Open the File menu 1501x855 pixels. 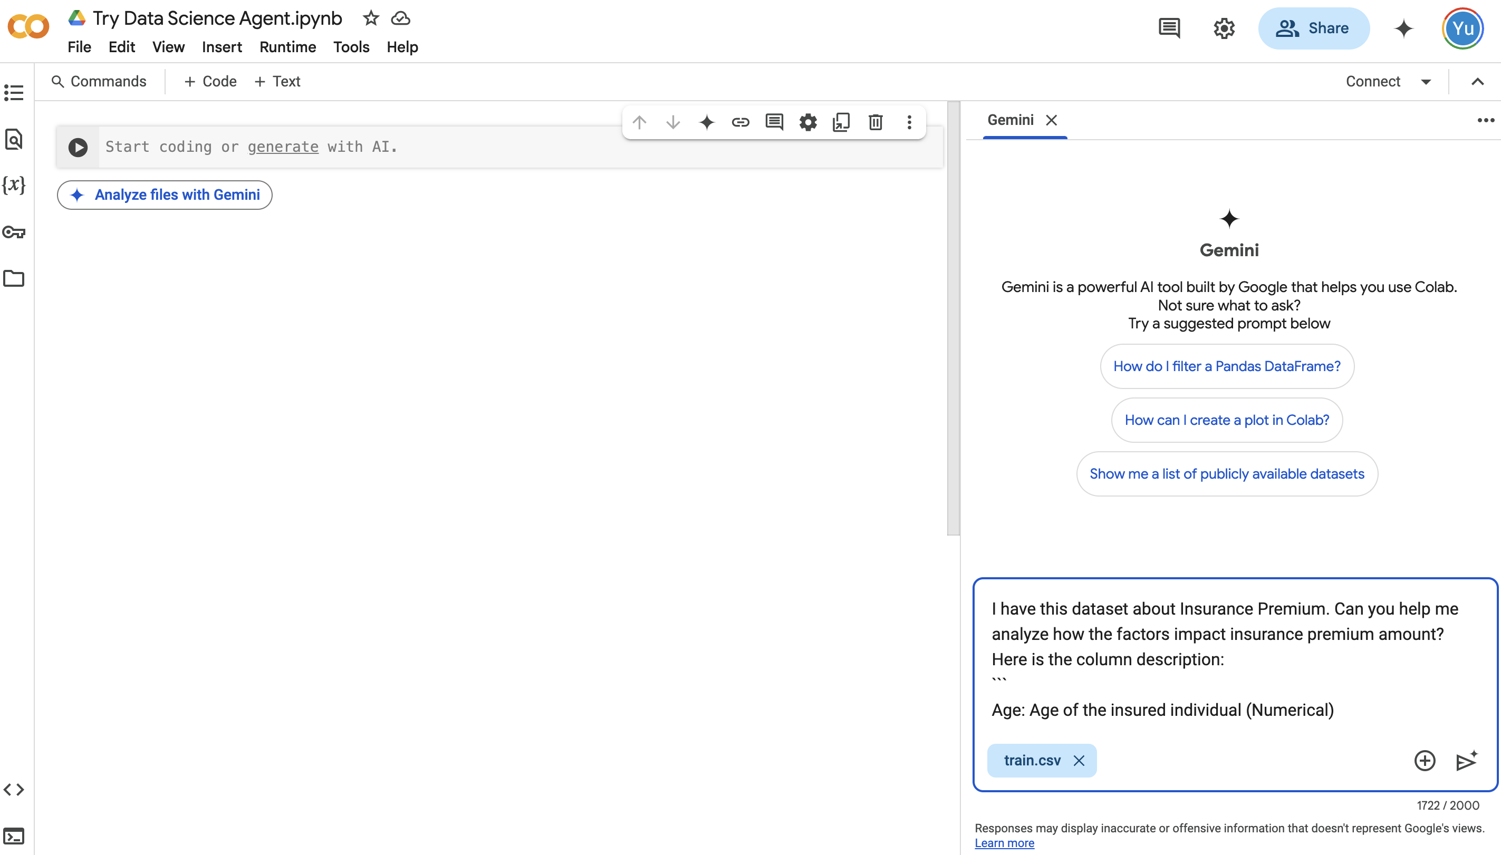click(79, 47)
